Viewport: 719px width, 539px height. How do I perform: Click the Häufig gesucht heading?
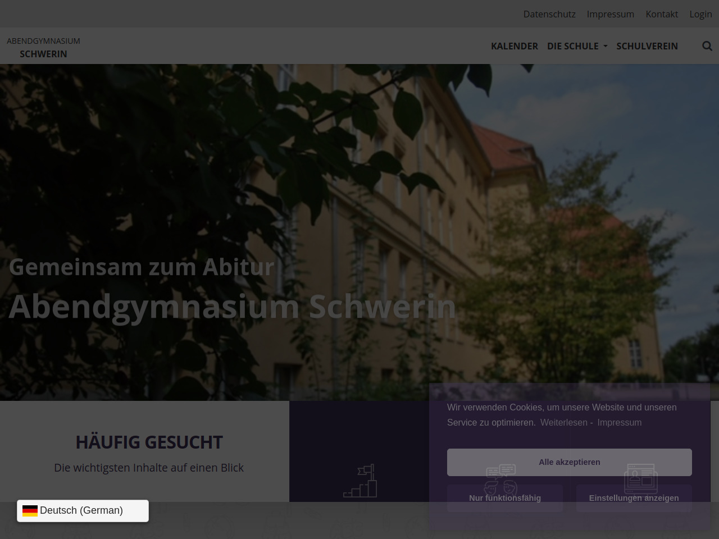[x=149, y=442]
